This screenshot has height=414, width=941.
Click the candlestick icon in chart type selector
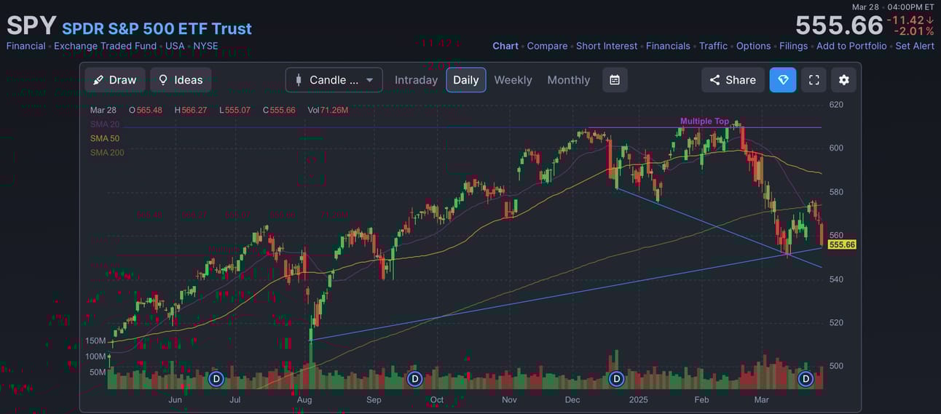pyautogui.click(x=299, y=80)
